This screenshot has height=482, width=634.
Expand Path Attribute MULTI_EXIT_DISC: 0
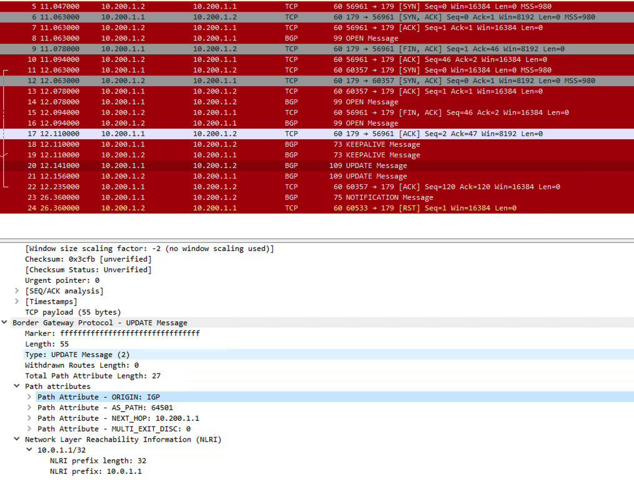pyautogui.click(x=29, y=429)
